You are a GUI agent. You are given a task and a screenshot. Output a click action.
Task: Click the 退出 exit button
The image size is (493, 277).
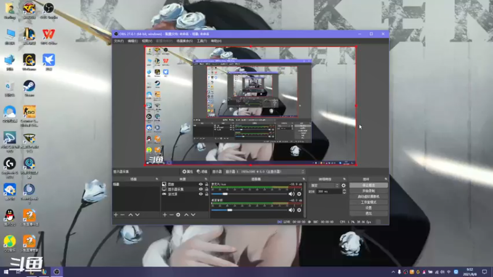(x=369, y=214)
